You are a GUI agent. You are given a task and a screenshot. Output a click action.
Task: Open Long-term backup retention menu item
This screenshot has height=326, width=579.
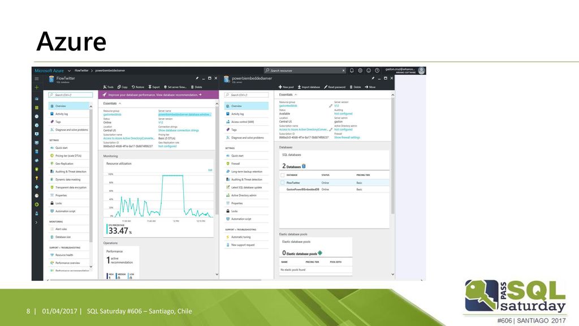pyautogui.click(x=247, y=171)
